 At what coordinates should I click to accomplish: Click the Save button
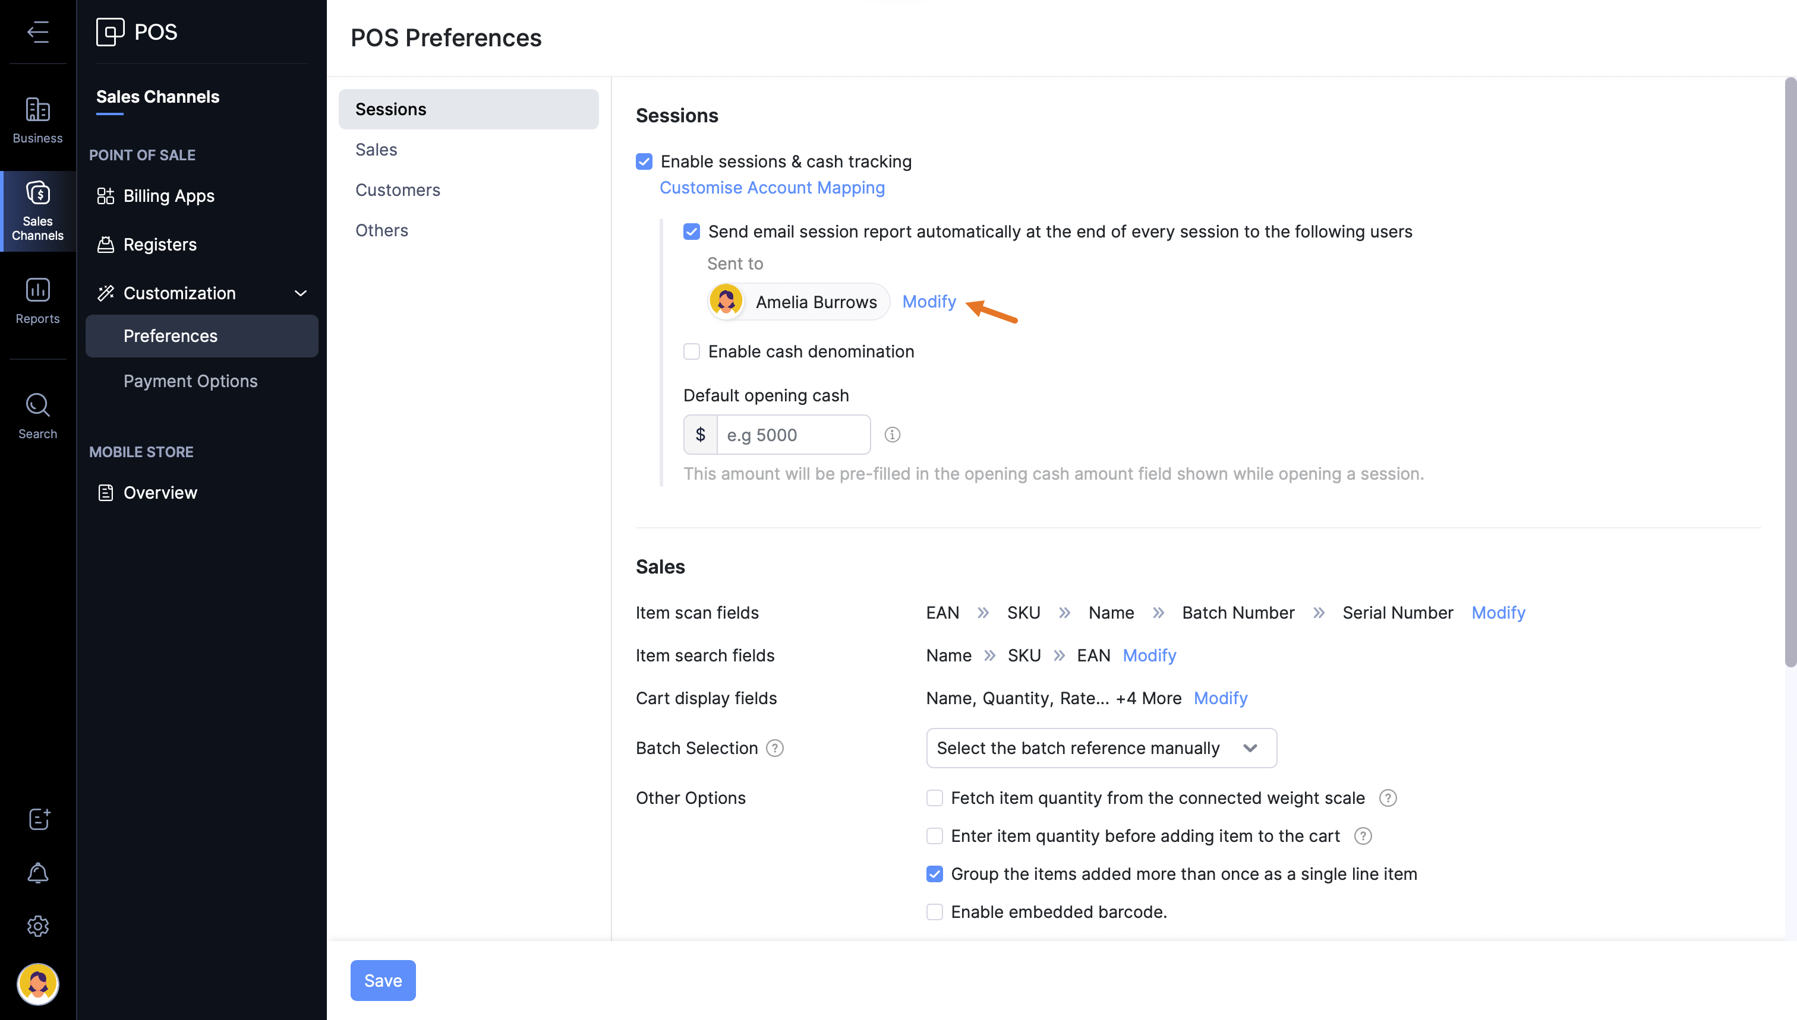[383, 980]
